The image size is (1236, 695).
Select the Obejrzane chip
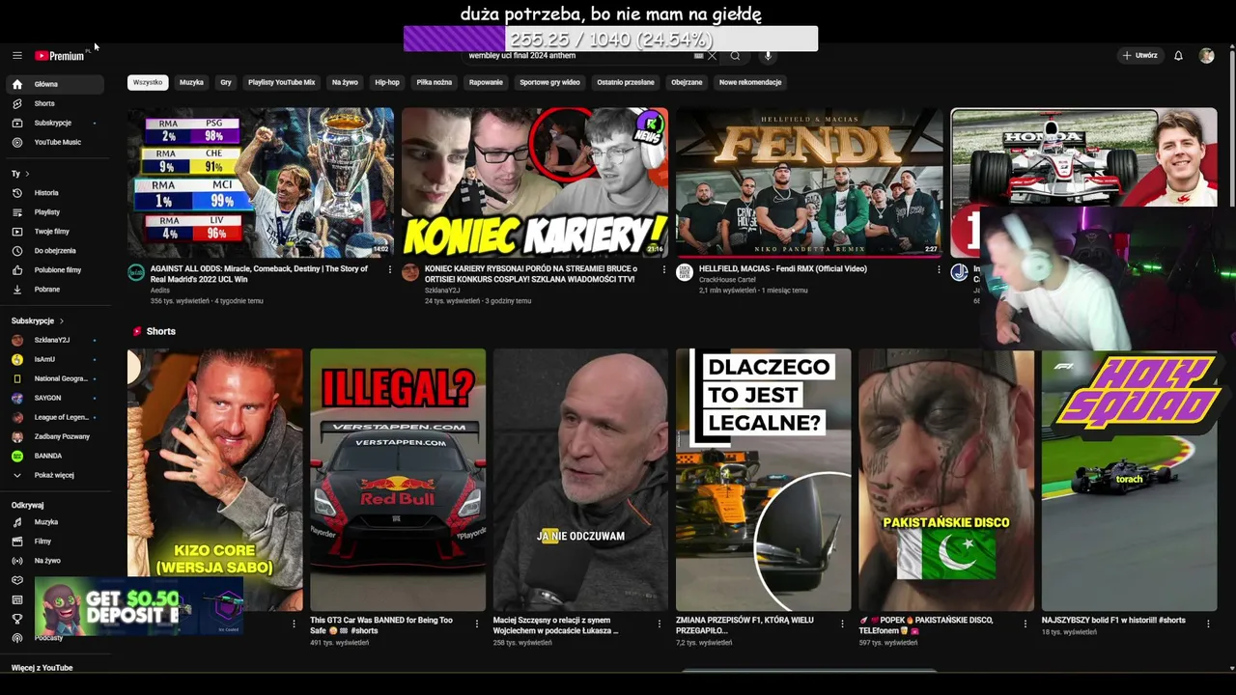687,83
